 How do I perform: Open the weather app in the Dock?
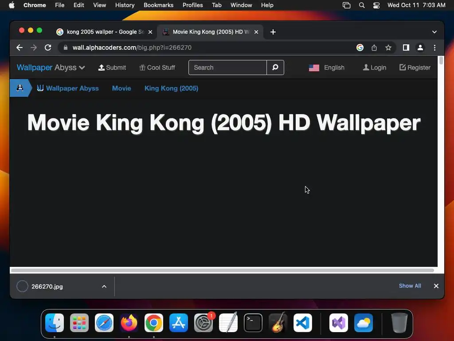[364, 323]
